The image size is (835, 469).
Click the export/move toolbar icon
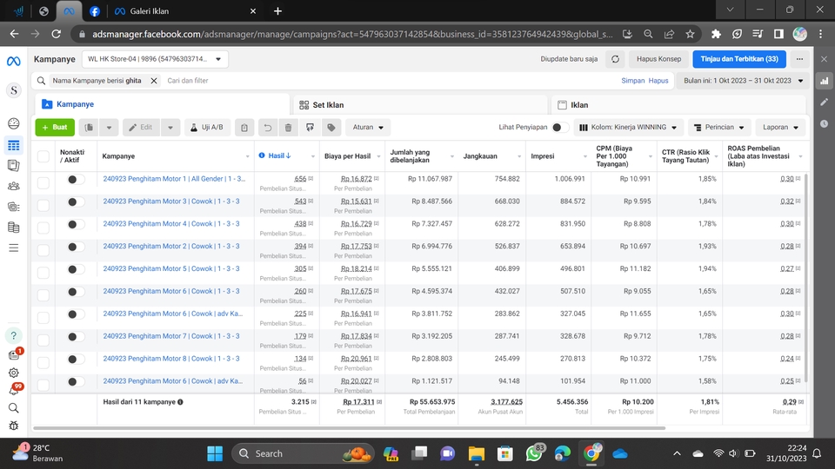[x=310, y=127]
